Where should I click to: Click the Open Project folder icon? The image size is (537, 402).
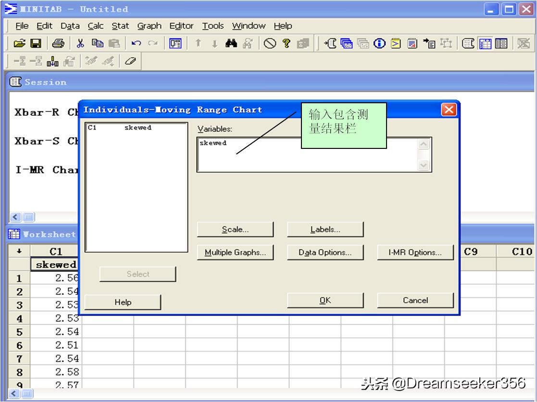point(20,43)
